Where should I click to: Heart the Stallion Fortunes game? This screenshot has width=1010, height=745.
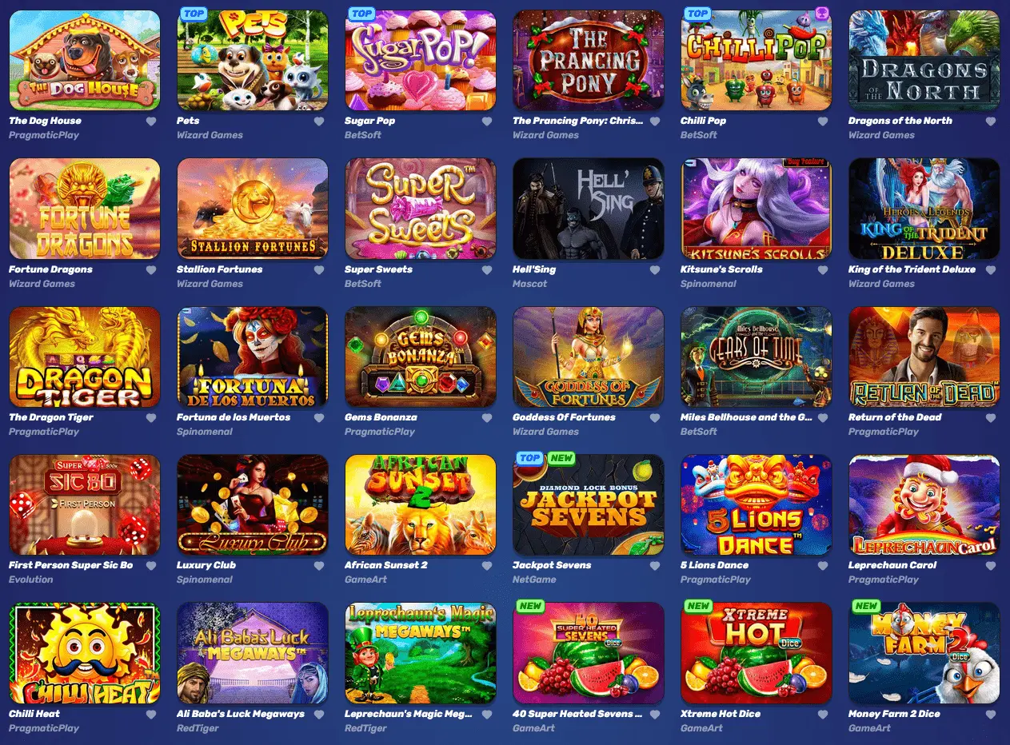pyautogui.click(x=319, y=270)
